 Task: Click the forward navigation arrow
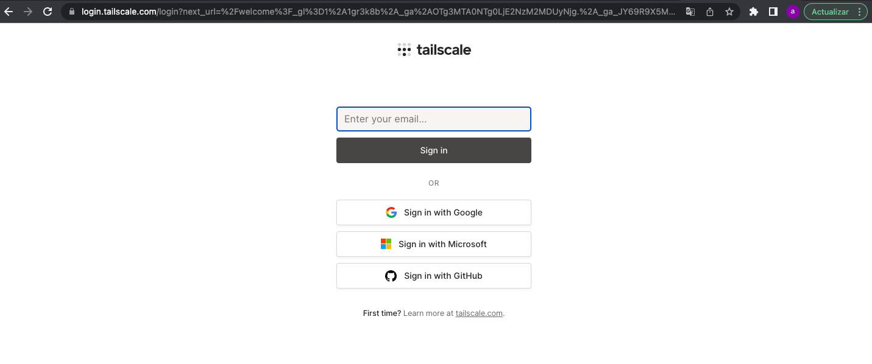coord(28,12)
